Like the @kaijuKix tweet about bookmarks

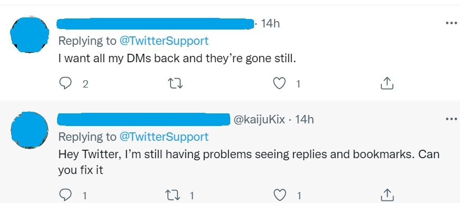(279, 195)
